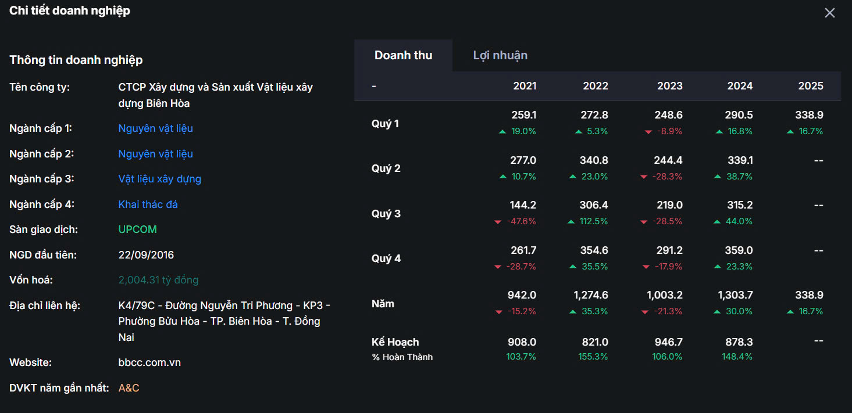Screen dimensions: 852x413
Task: Open the A&C auditor link
Action: pos(129,388)
